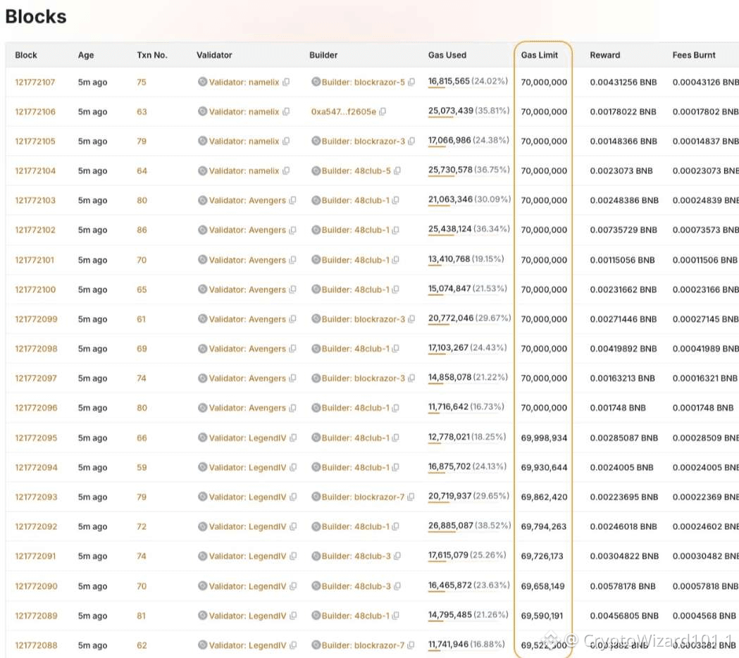This screenshot has width=739, height=658.
Task: Copy 48club-3 builder address for block 121772091
Action: click(x=397, y=556)
